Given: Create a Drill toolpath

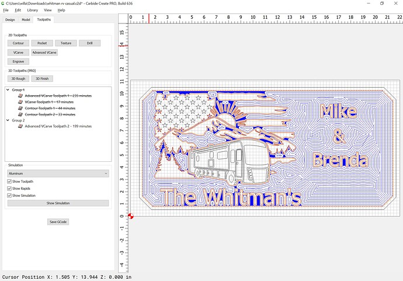Looking at the screenshot, I should [90, 43].
